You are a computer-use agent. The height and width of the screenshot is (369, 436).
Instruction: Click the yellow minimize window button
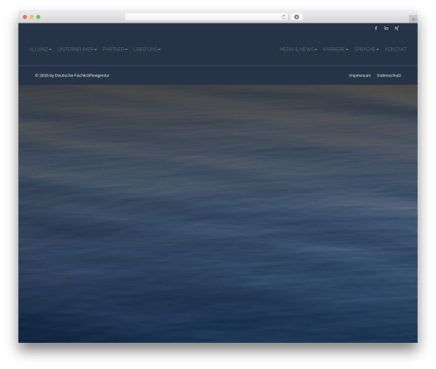click(31, 17)
